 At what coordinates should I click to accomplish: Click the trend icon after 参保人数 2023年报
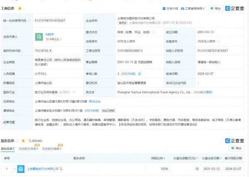pyautogui.click(x=139, y=74)
